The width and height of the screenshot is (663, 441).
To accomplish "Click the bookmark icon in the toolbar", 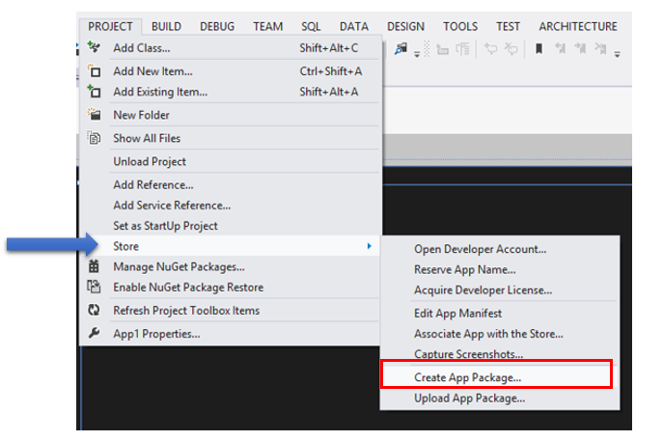I will (x=539, y=48).
